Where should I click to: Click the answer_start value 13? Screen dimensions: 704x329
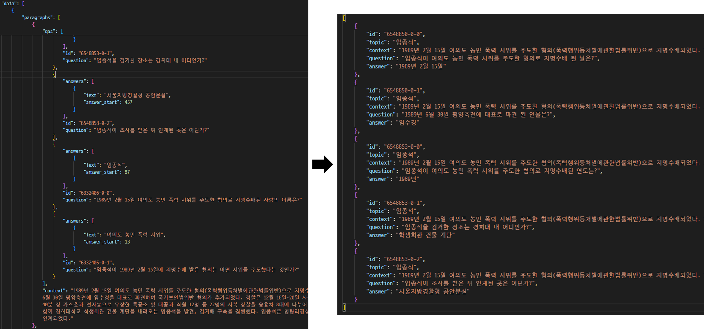[x=127, y=242]
